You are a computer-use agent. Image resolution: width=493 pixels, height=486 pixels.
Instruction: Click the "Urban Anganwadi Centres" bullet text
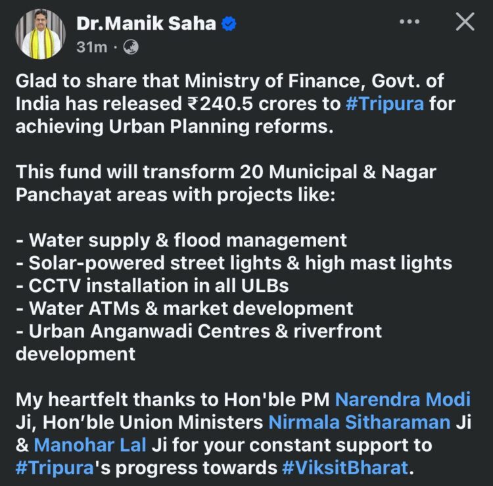(x=199, y=331)
